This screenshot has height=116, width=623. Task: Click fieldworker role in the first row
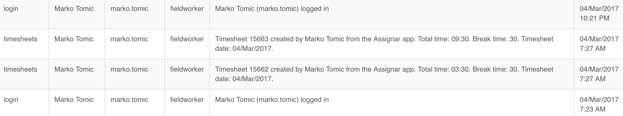coord(187,9)
